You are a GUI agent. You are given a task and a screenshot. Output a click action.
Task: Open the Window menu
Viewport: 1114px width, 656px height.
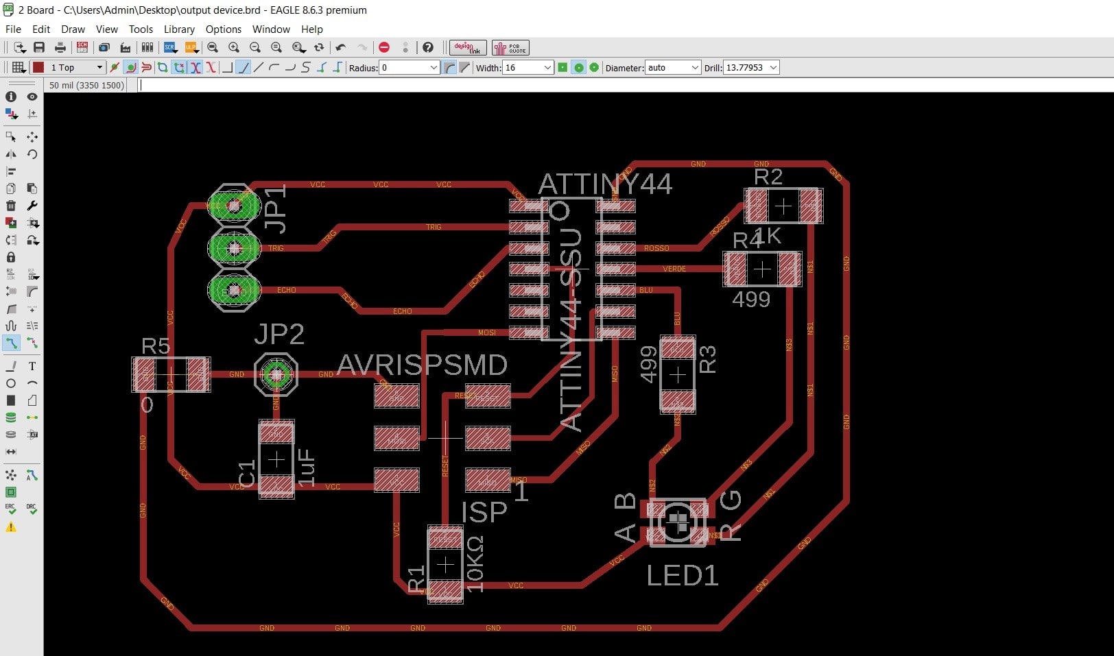pyautogui.click(x=271, y=29)
